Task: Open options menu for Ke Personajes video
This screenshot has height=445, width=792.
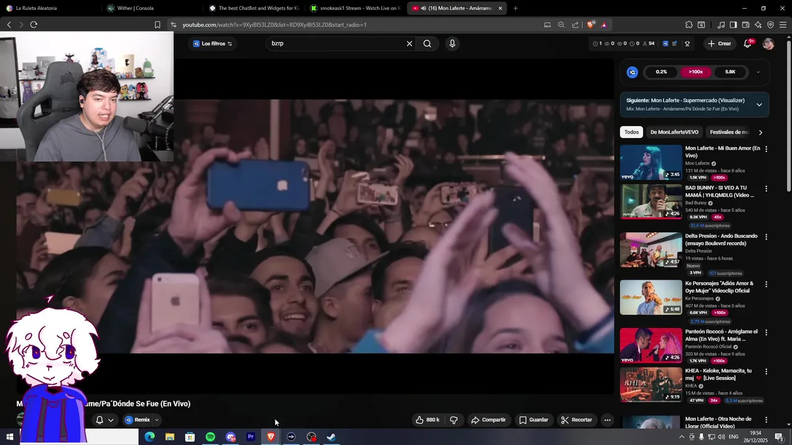Action: (766, 284)
